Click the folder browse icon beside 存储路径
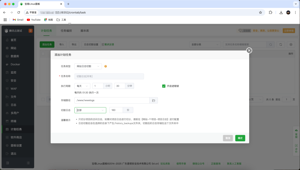This screenshot has height=170, width=300. 153,100
